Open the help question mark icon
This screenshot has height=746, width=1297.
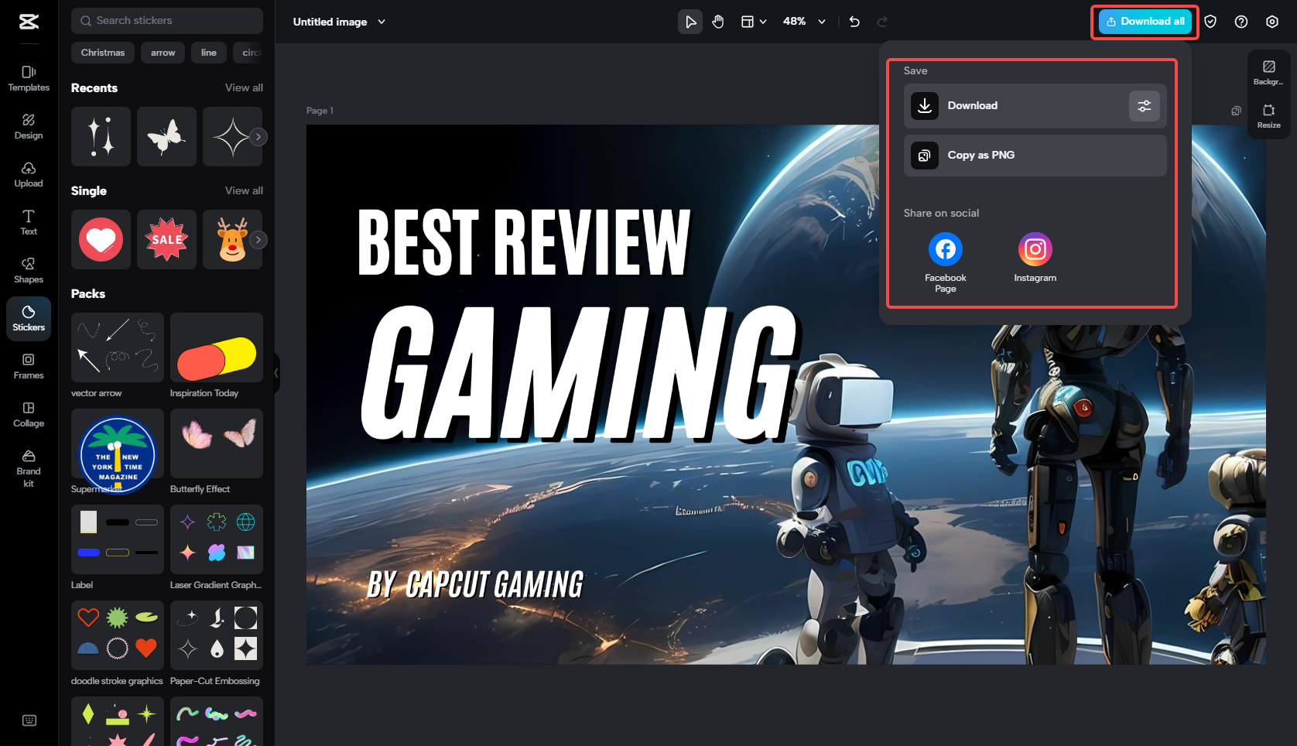pos(1241,22)
